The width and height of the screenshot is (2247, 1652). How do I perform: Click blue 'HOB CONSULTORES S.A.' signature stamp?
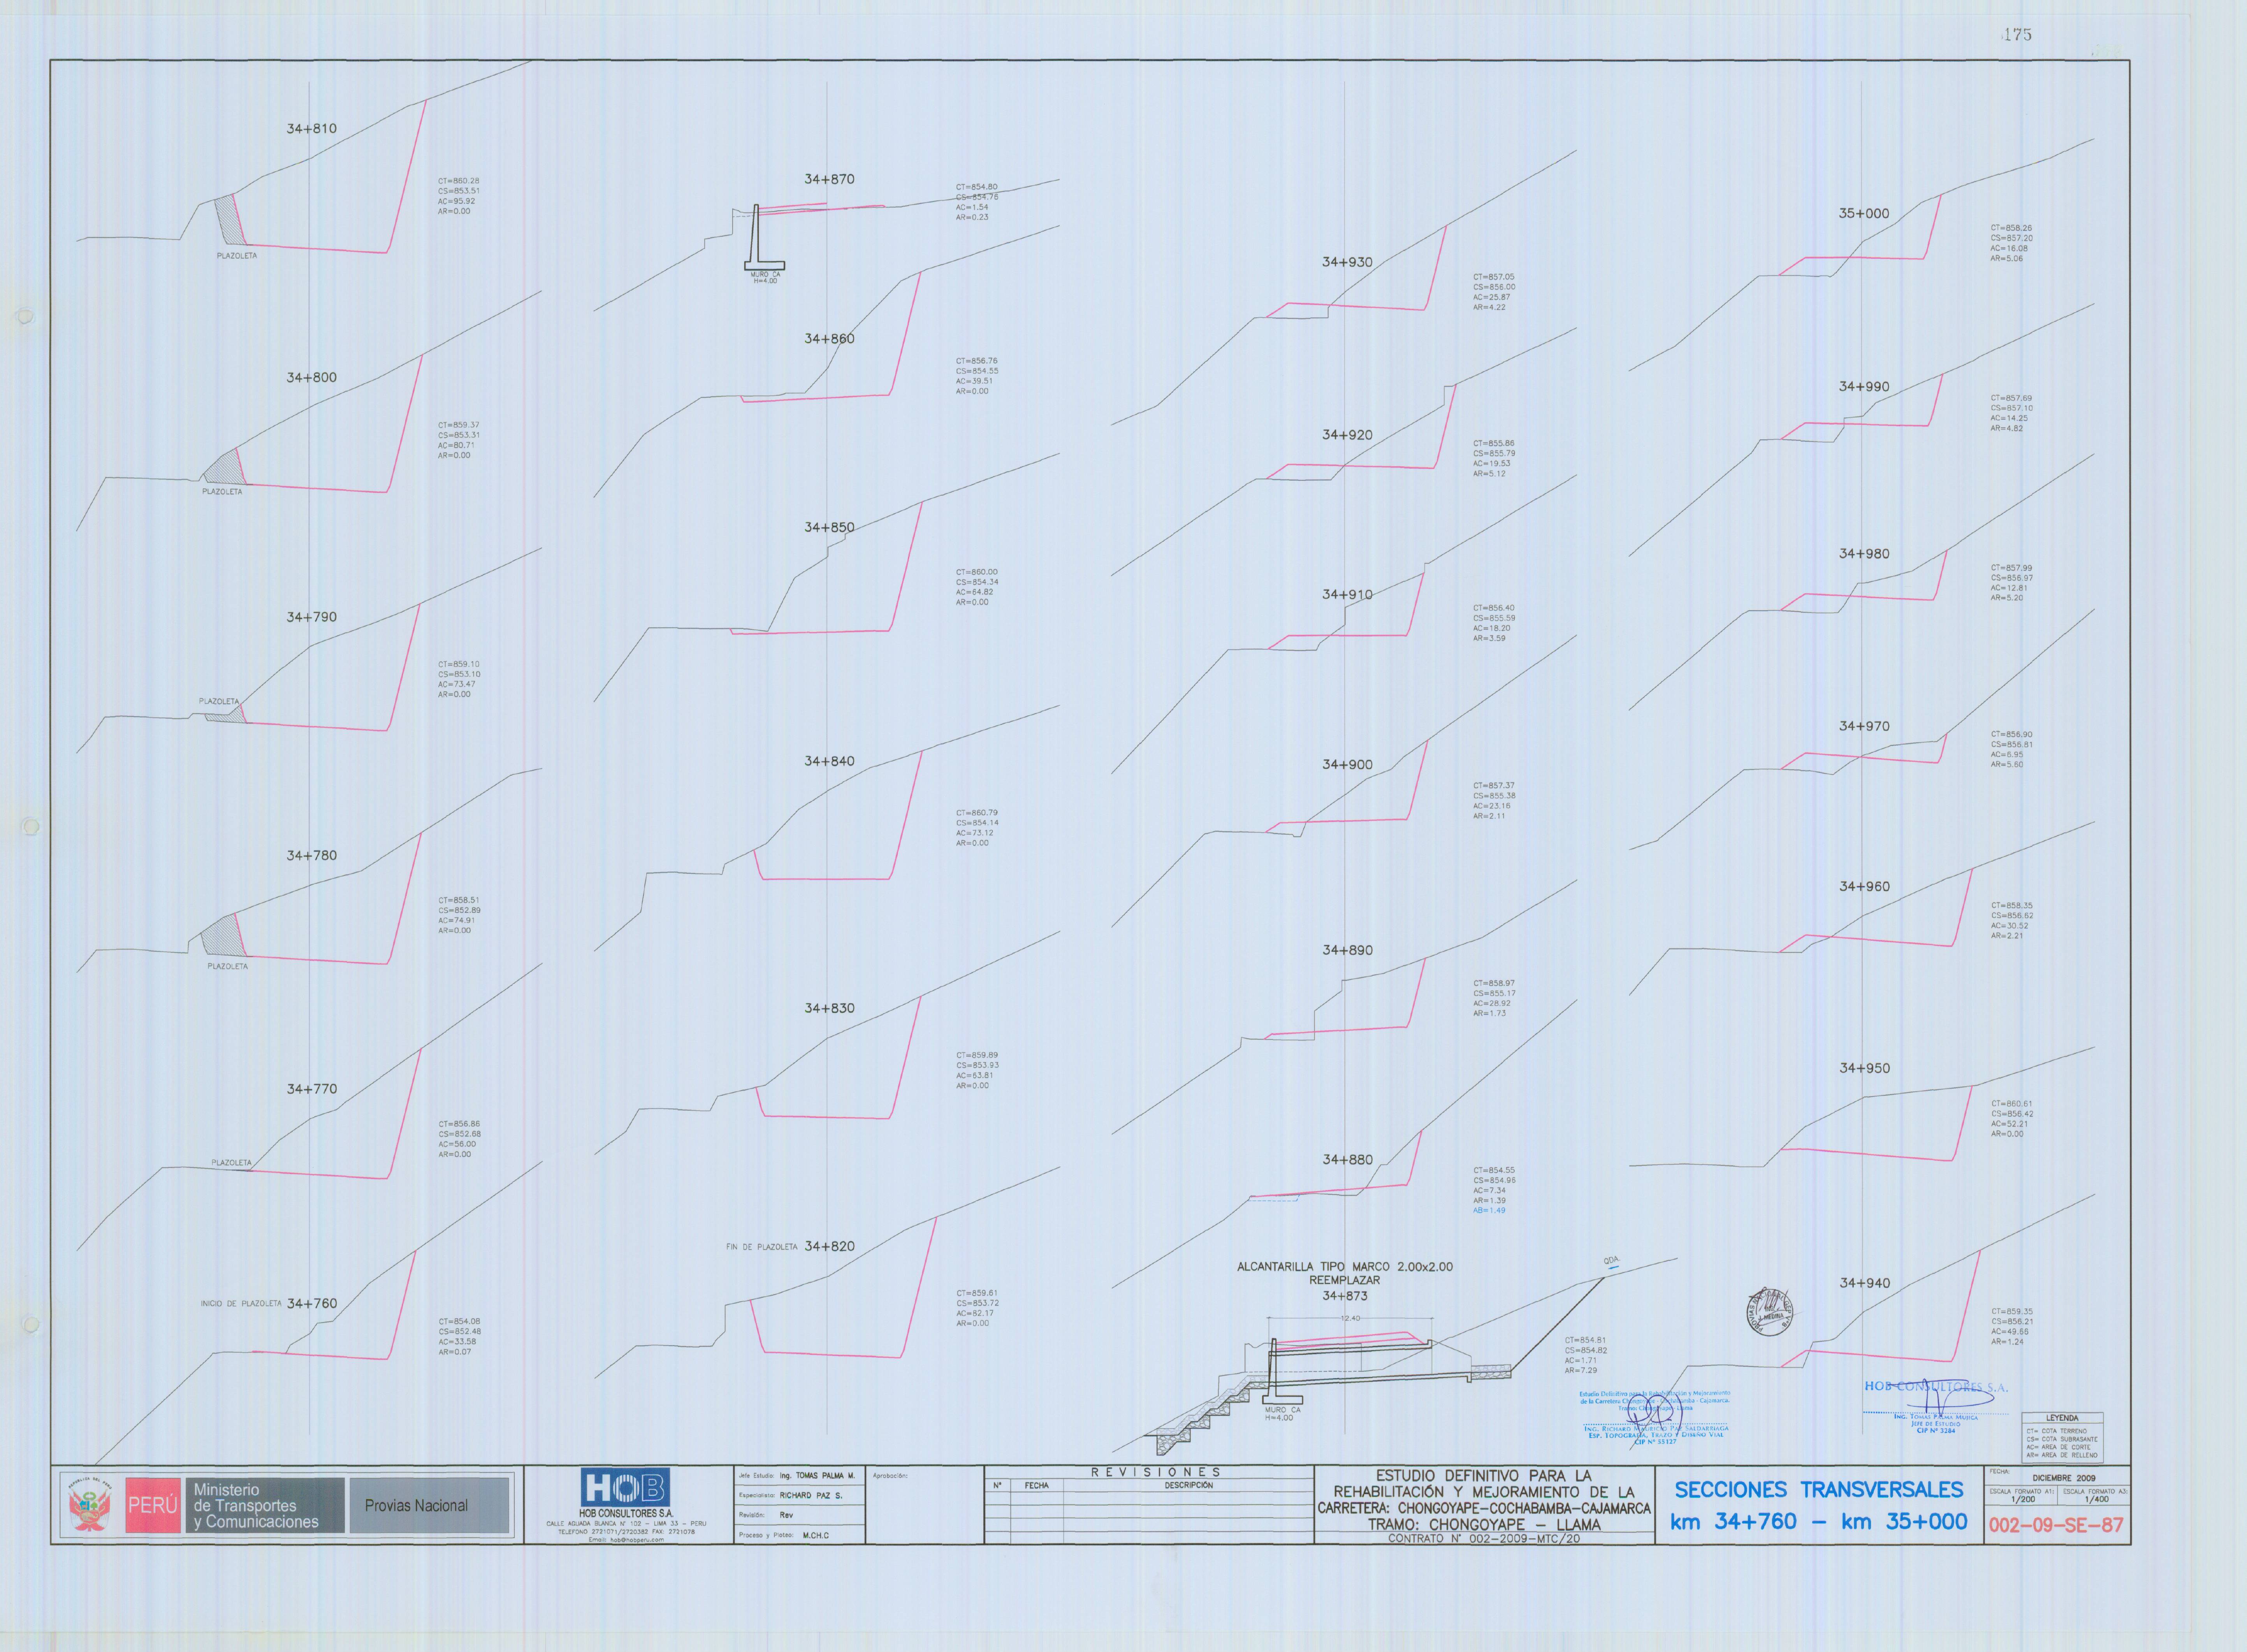click(1936, 1387)
